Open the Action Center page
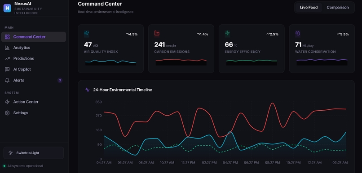 click(34, 102)
